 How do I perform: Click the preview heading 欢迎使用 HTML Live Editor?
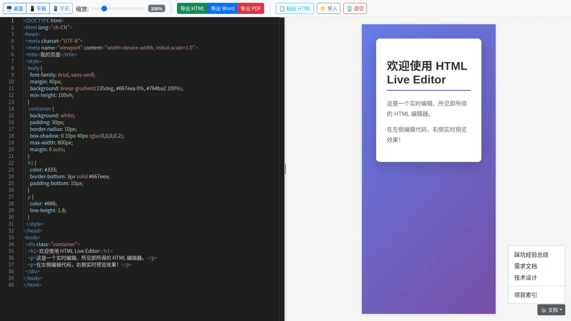[x=429, y=73]
